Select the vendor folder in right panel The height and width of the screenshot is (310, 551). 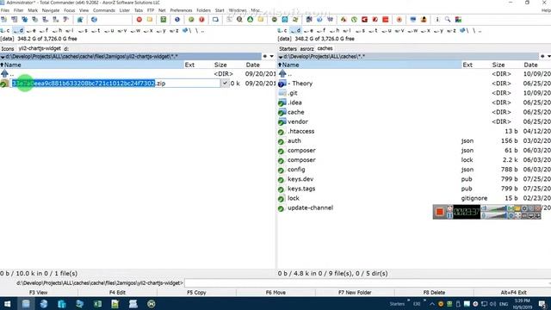(x=298, y=121)
